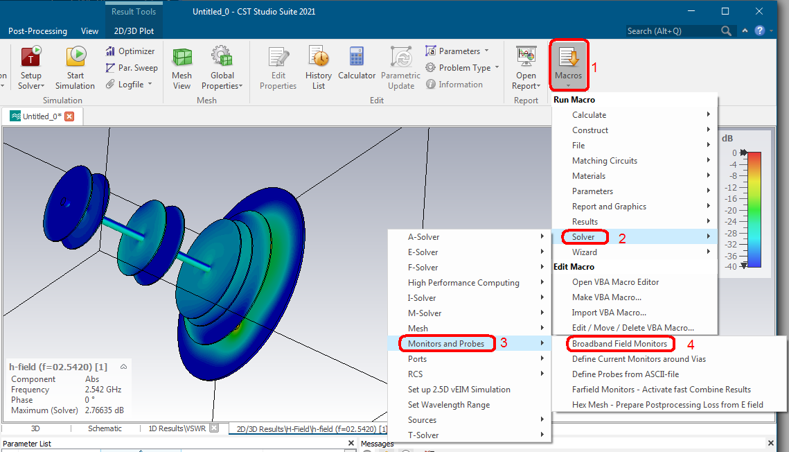
Task: Open the A-Solver submenu
Action: pos(470,236)
